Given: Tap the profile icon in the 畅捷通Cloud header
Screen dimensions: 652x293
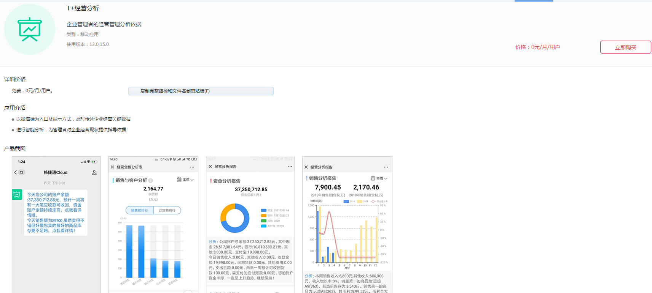Looking at the screenshot, I should coord(94,172).
